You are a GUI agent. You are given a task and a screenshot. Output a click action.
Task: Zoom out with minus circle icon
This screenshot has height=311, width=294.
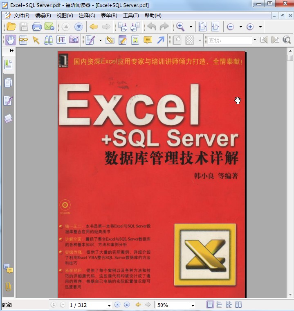[x=230, y=27]
